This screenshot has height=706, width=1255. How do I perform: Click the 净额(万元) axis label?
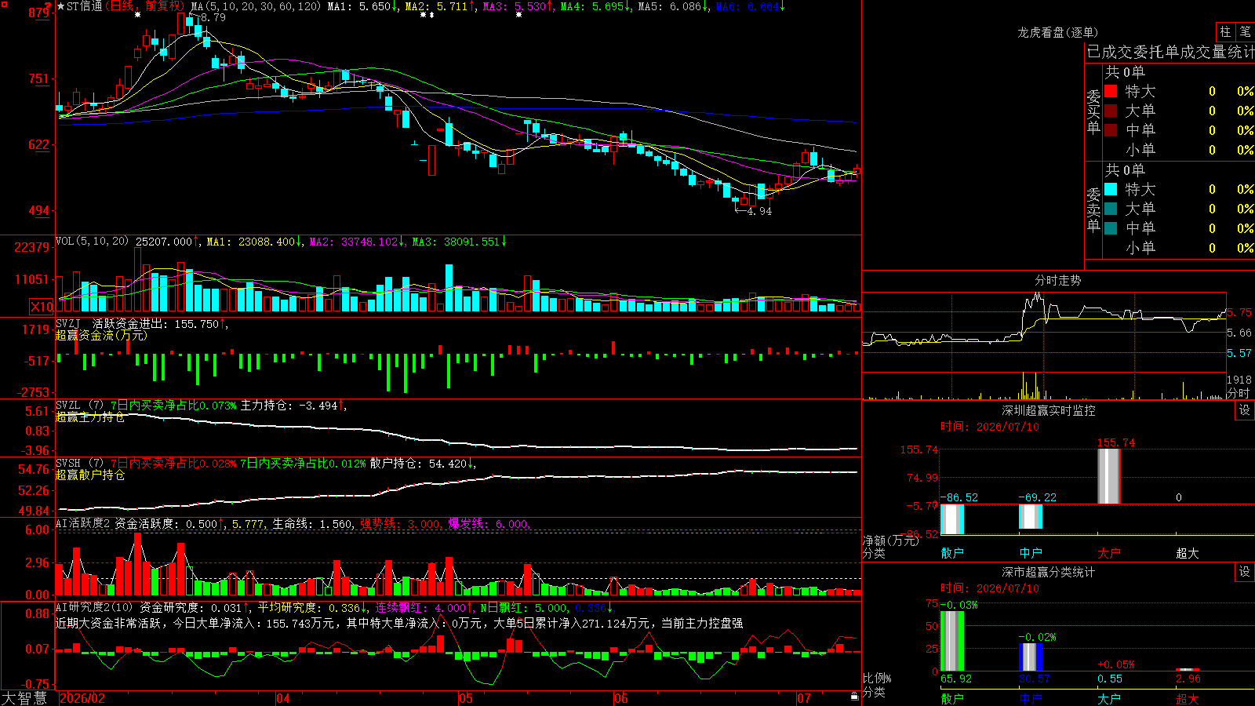click(x=890, y=540)
